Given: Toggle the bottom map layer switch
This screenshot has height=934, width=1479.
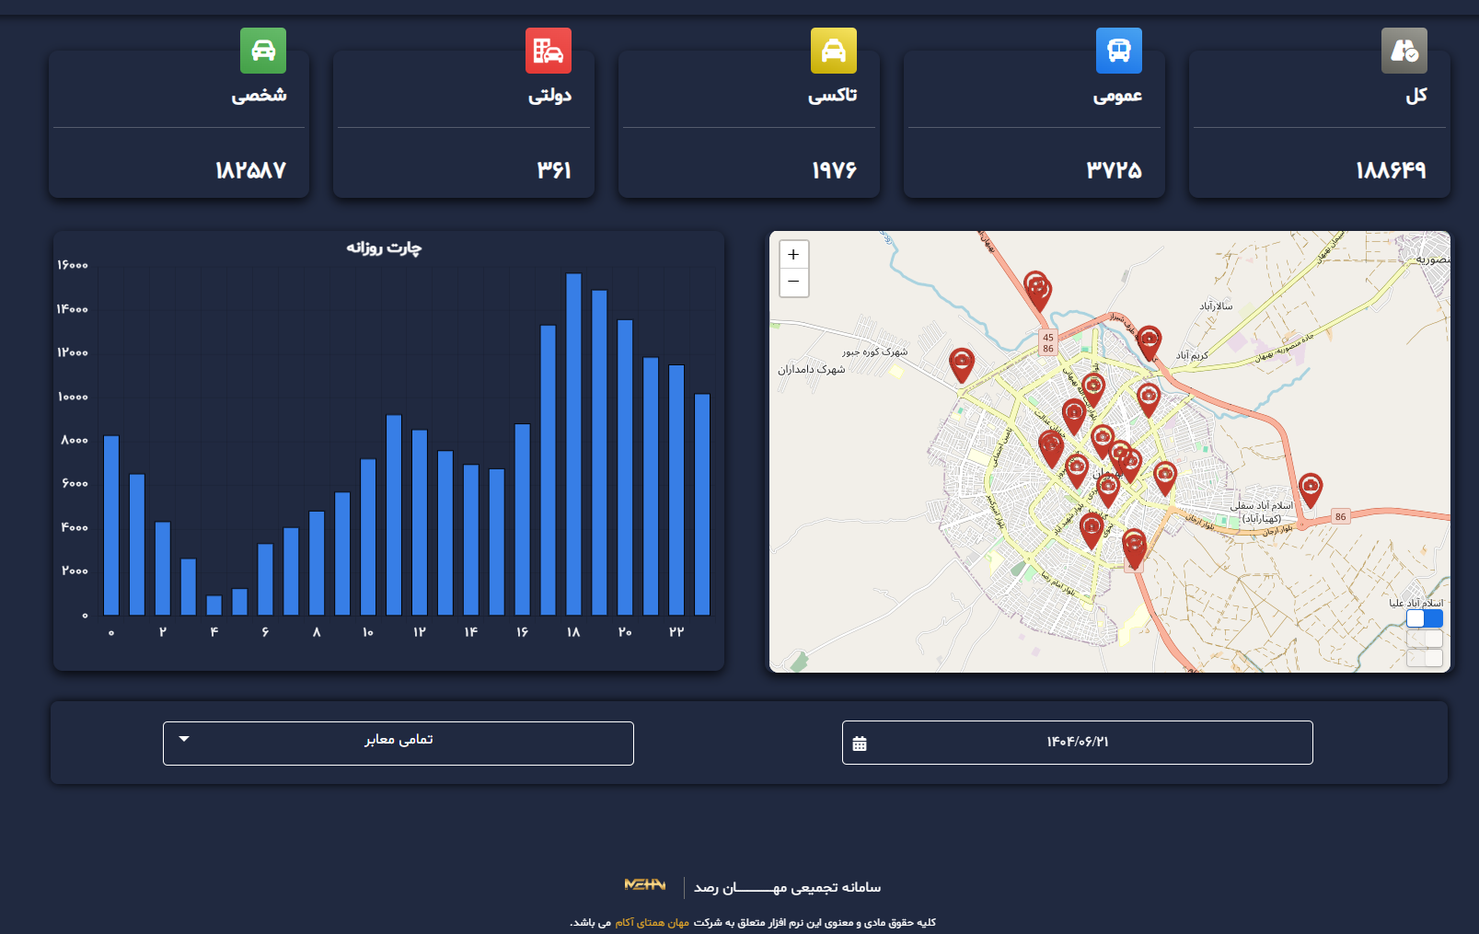Looking at the screenshot, I should pos(1425,658).
